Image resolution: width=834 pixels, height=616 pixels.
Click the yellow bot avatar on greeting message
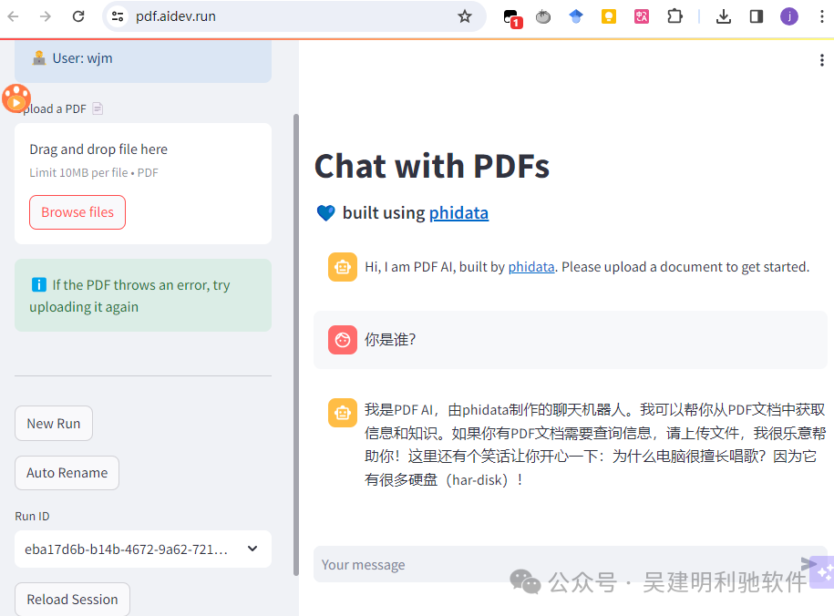click(343, 266)
